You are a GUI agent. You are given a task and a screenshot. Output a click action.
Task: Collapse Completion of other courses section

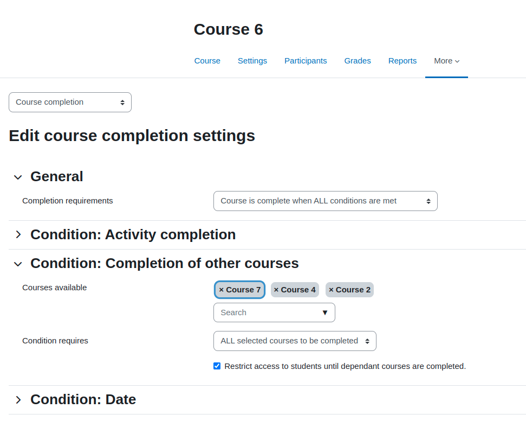click(x=18, y=264)
